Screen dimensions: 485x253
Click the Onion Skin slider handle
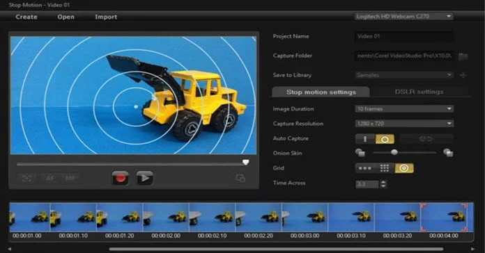(394, 152)
